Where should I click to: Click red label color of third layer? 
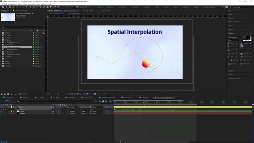pos(12,114)
